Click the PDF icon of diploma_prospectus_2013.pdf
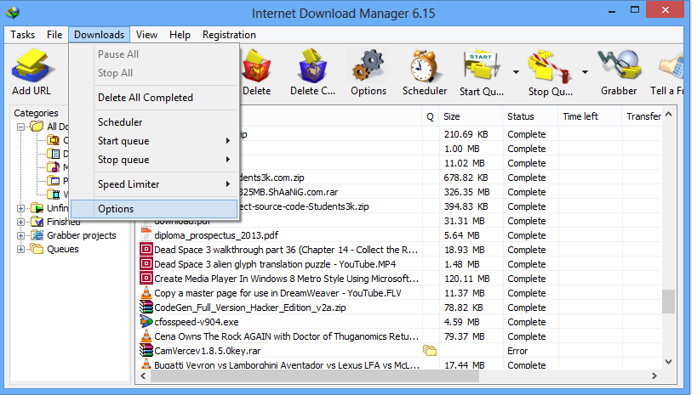The image size is (697, 395). (146, 234)
